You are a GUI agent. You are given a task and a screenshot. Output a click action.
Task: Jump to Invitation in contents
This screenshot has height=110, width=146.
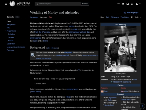pyautogui.click(x=11, y=34)
